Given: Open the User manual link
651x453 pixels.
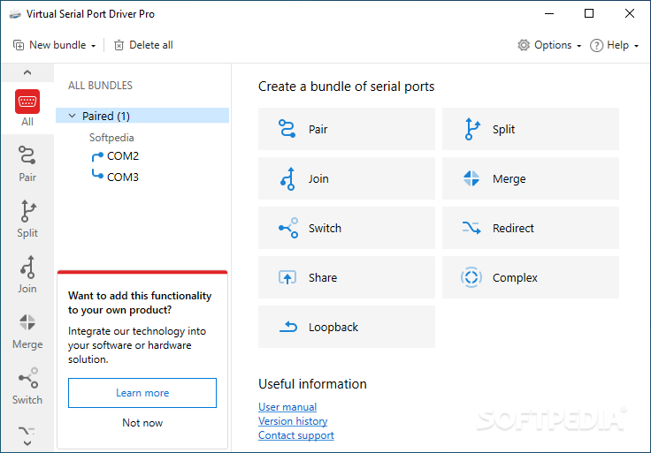Looking at the screenshot, I should point(287,407).
